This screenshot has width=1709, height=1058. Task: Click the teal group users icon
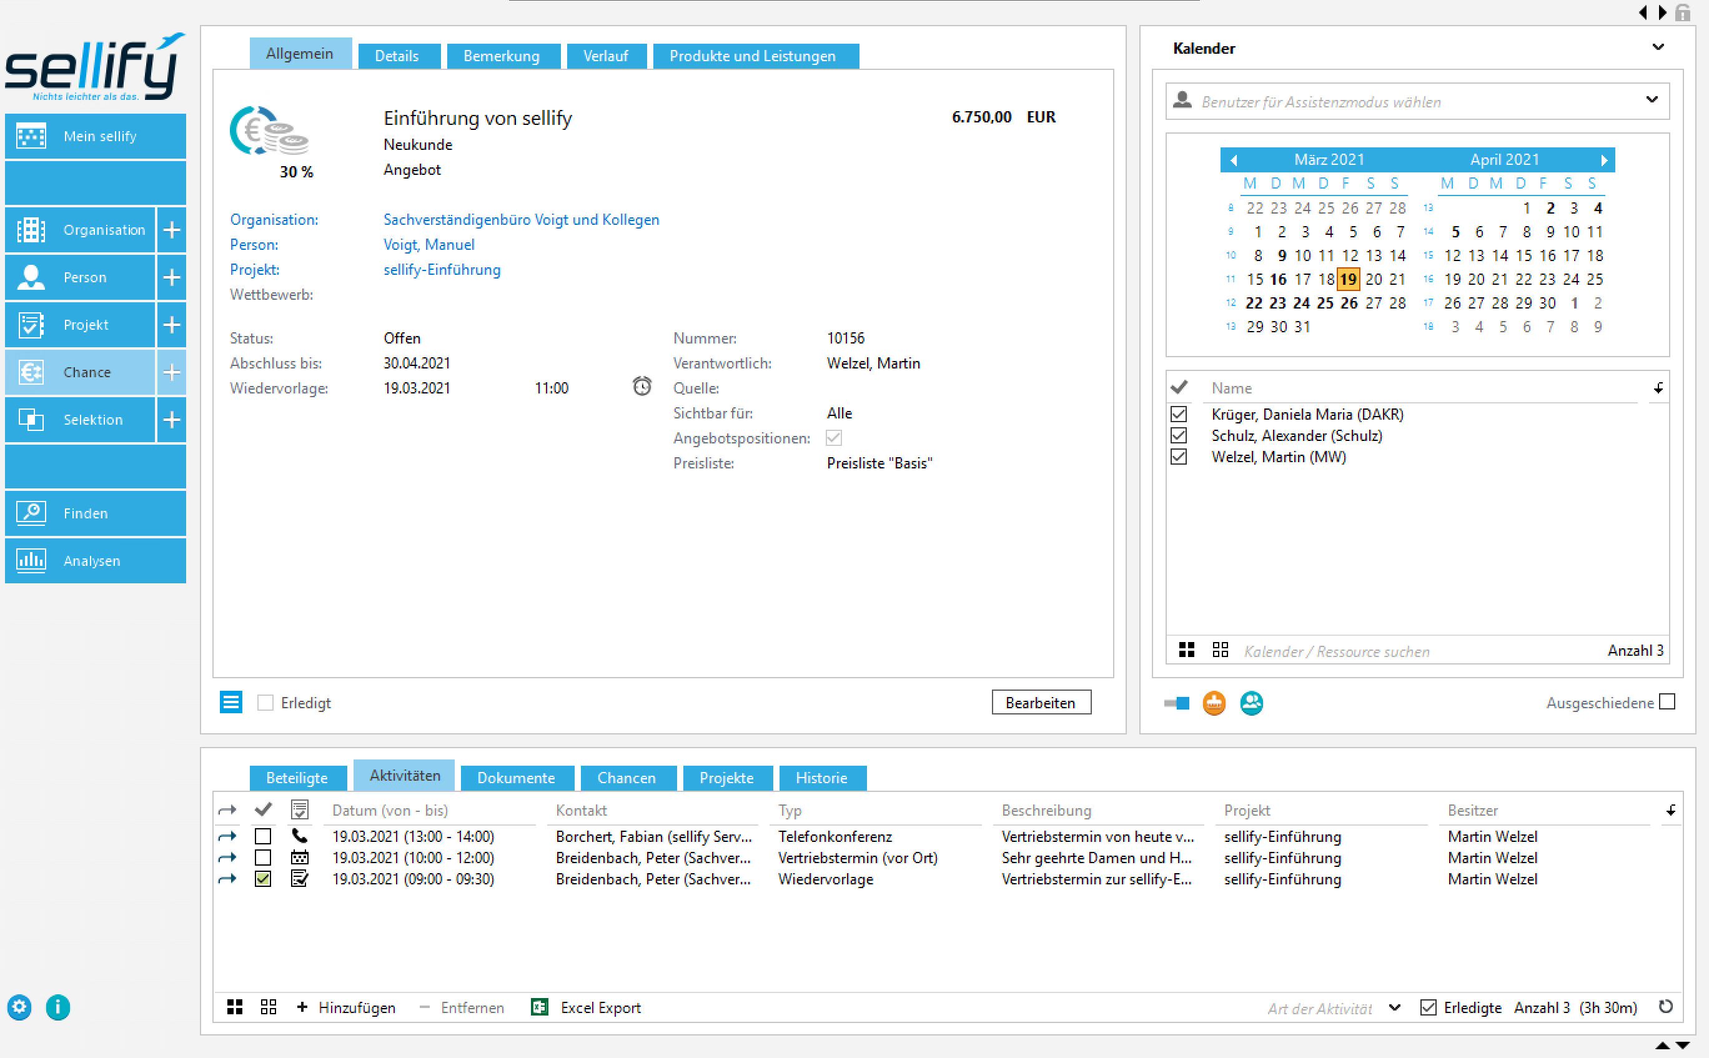tap(1251, 703)
